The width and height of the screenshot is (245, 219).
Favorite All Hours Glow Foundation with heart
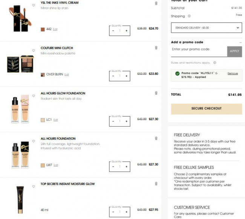point(34,96)
